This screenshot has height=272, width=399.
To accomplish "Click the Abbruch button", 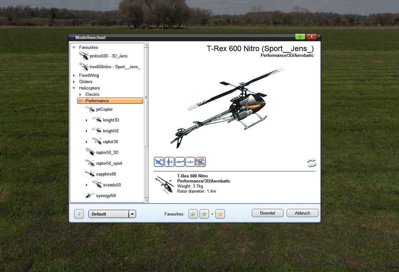I will [302, 213].
